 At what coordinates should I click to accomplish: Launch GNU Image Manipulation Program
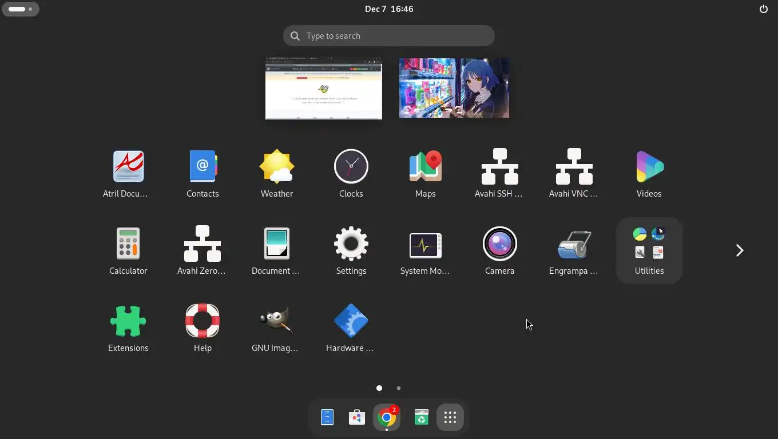coord(277,328)
